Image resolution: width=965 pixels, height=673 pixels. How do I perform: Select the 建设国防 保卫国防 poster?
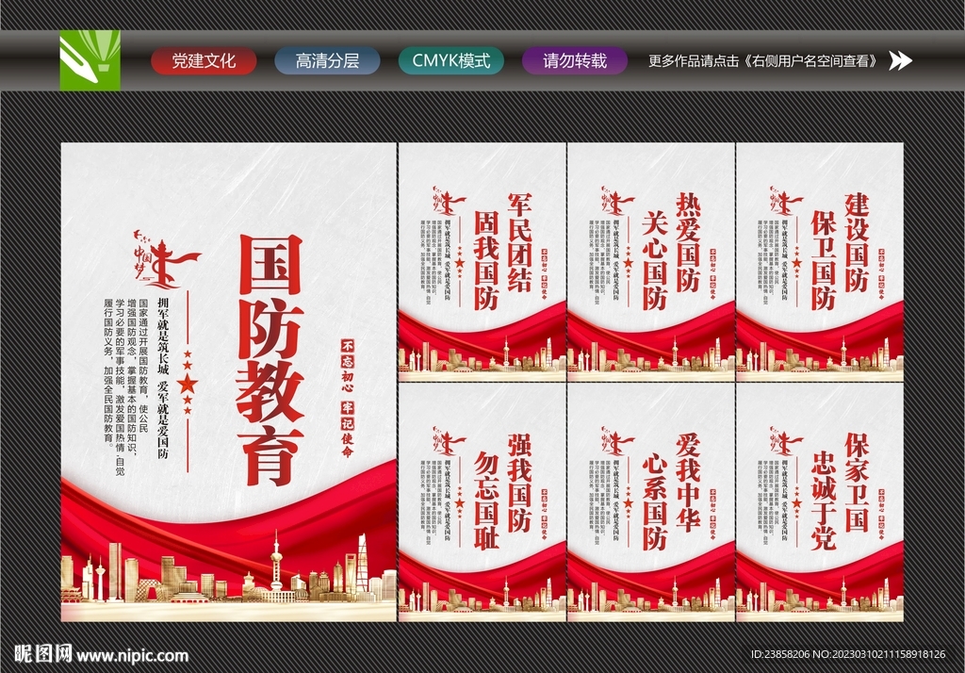[820, 262]
